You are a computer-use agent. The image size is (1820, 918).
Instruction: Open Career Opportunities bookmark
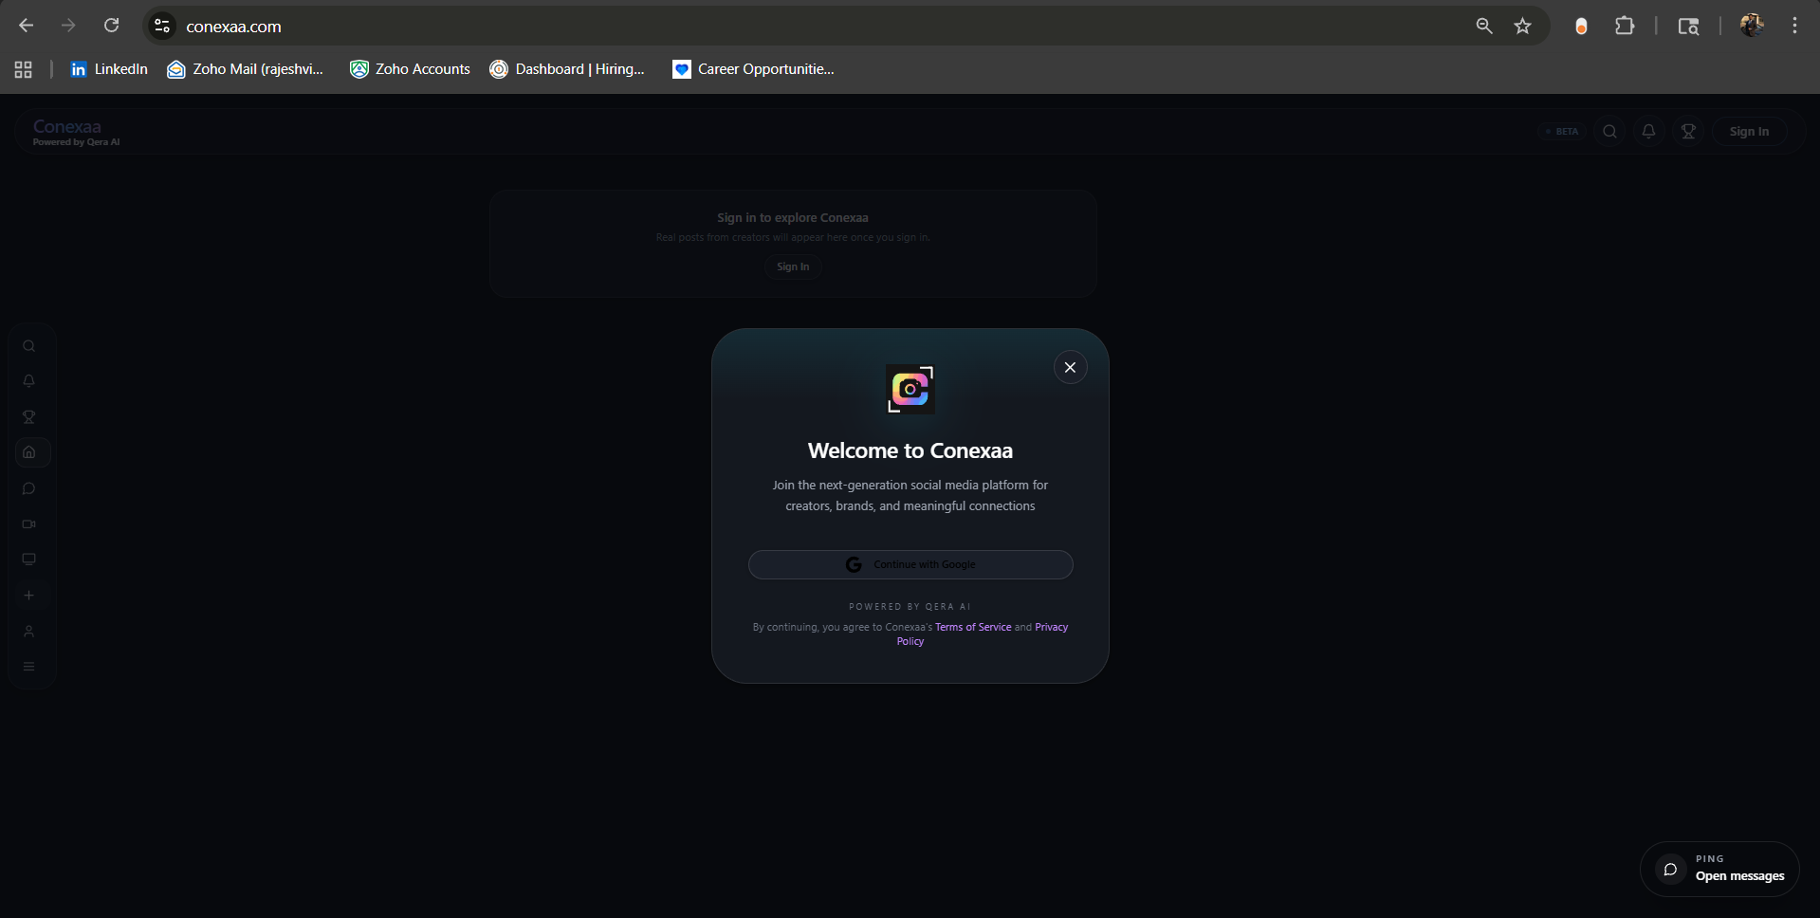(x=753, y=69)
